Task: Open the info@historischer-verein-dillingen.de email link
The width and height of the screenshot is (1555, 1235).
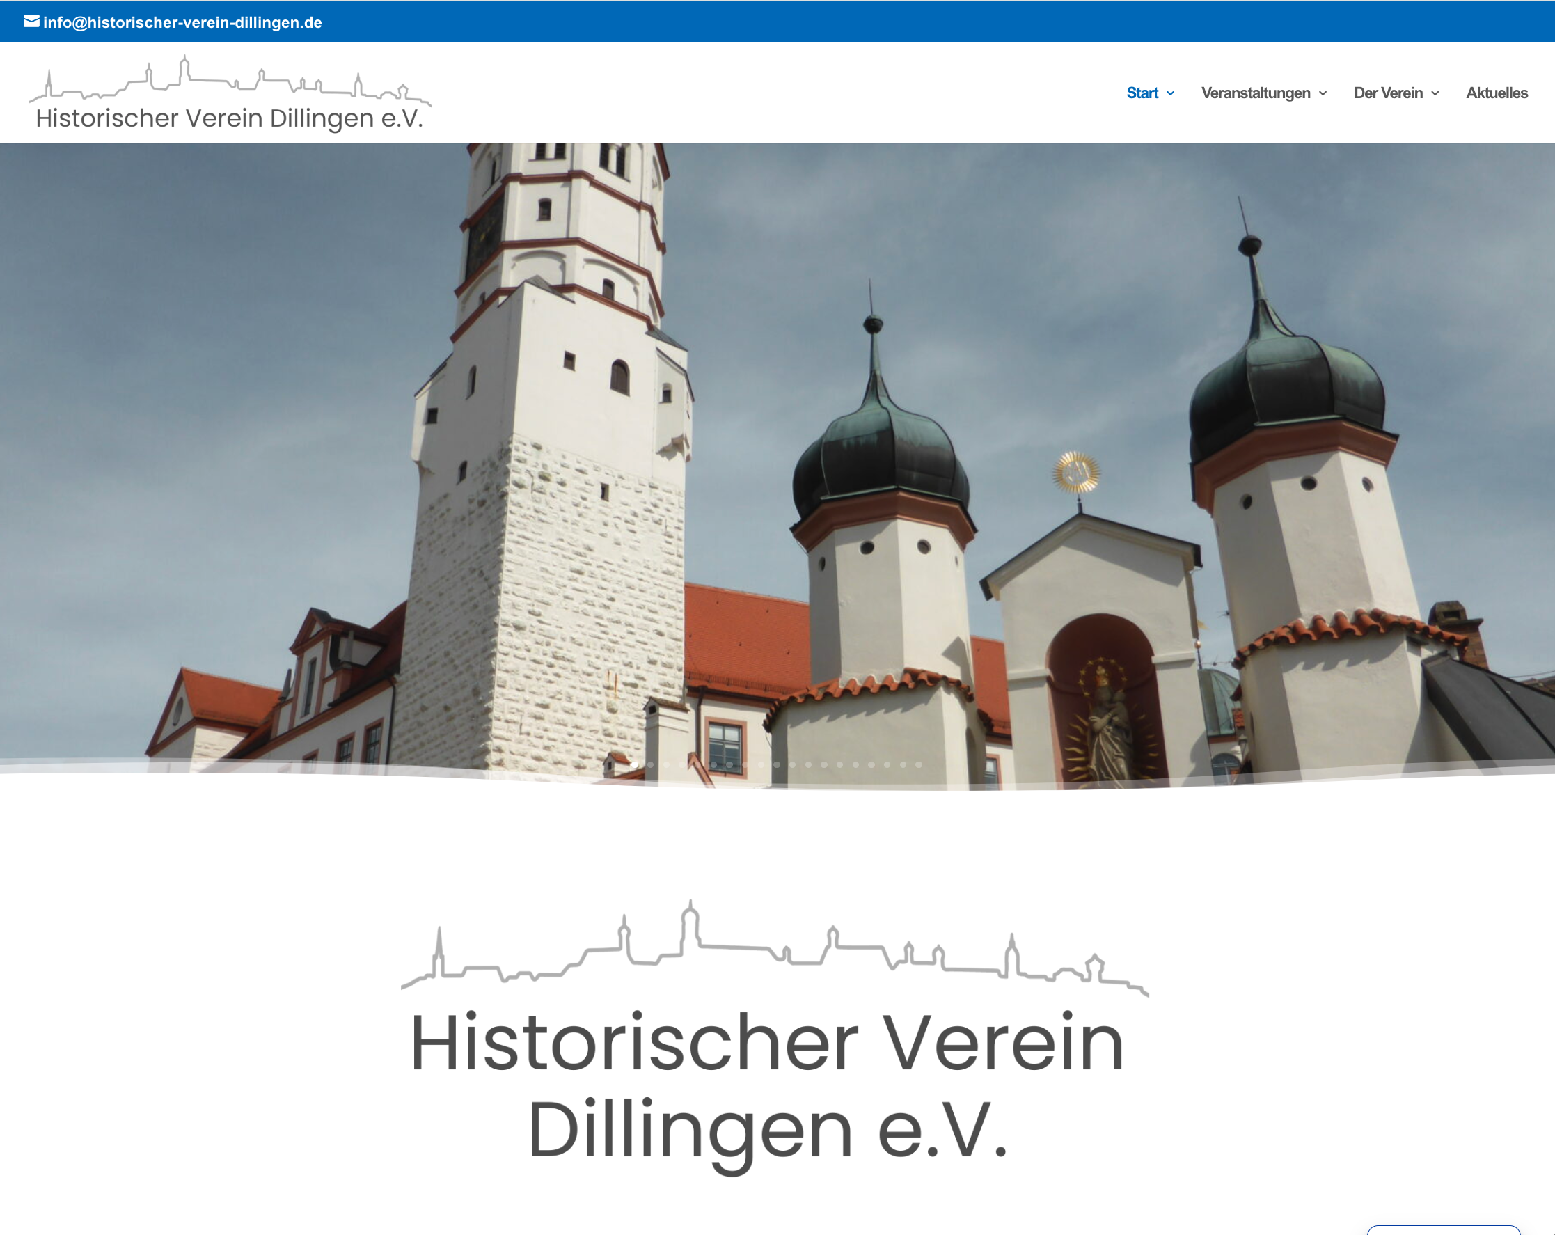Action: point(182,22)
